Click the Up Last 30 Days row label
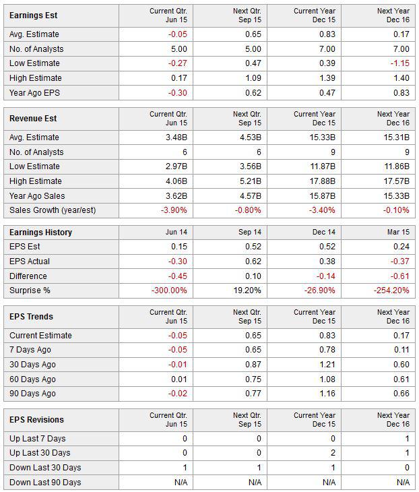 click(40, 453)
